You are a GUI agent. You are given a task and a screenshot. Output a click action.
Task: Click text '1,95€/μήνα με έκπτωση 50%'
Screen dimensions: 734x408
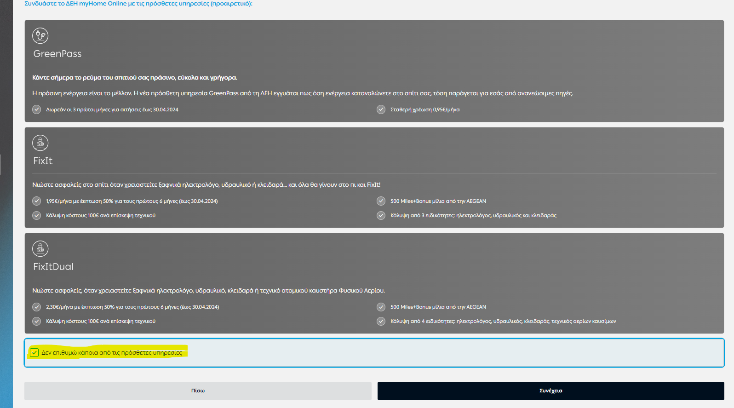(x=132, y=201)
